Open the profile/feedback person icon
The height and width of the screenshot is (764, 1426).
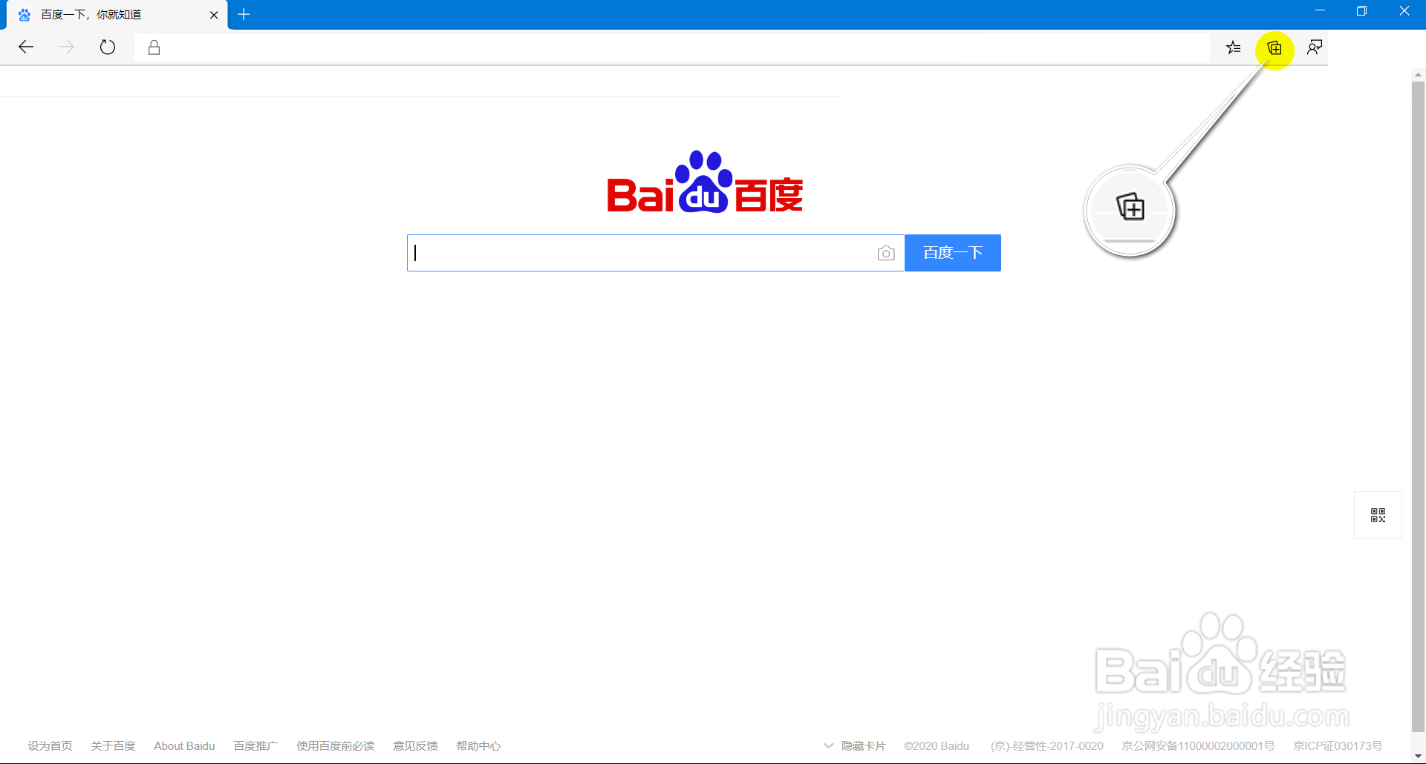(1315, 47)
